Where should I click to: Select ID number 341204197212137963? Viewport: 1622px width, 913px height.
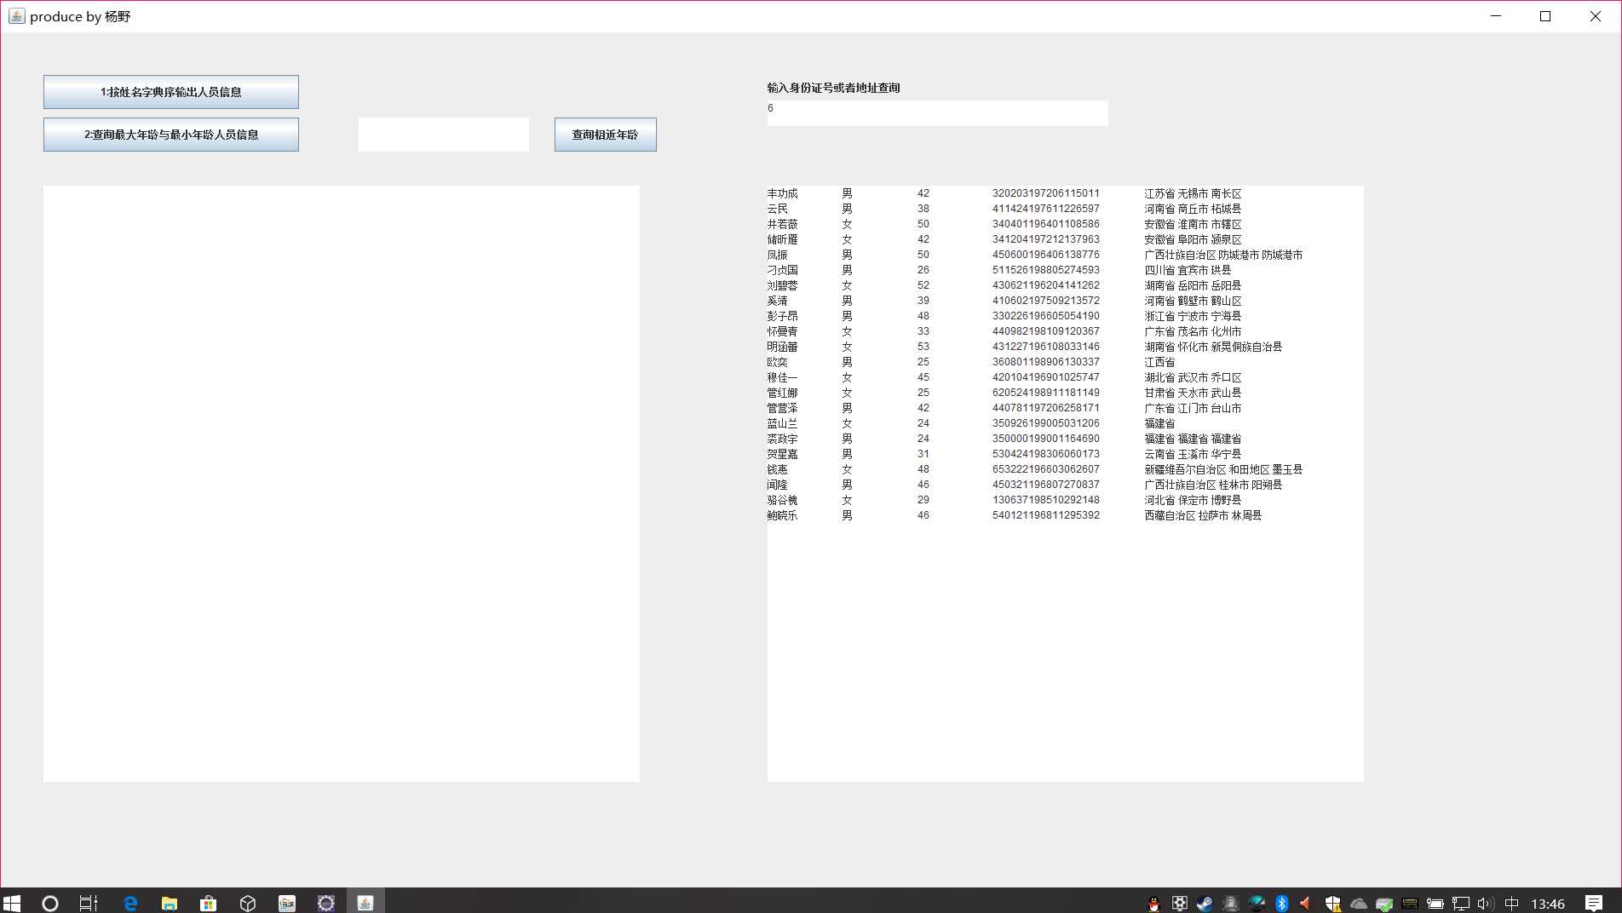tap(1045, 239)
